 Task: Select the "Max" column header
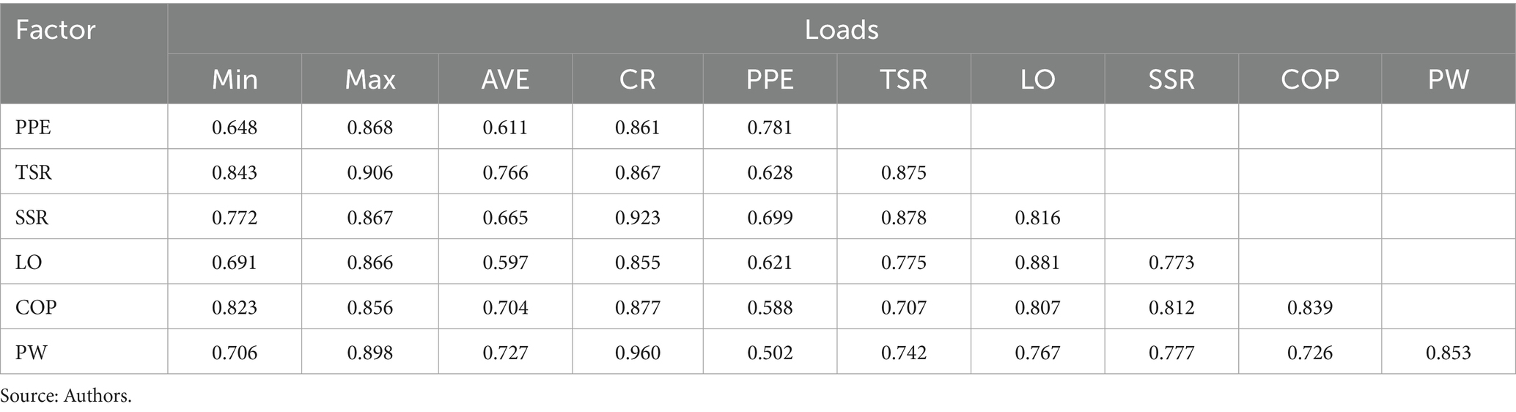[x=370, y=79]
